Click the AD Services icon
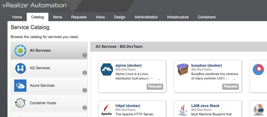This screenshot has width=267, height=117. pos(20,68)
